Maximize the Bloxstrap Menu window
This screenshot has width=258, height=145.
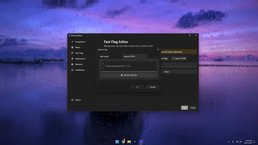[190, 35]
